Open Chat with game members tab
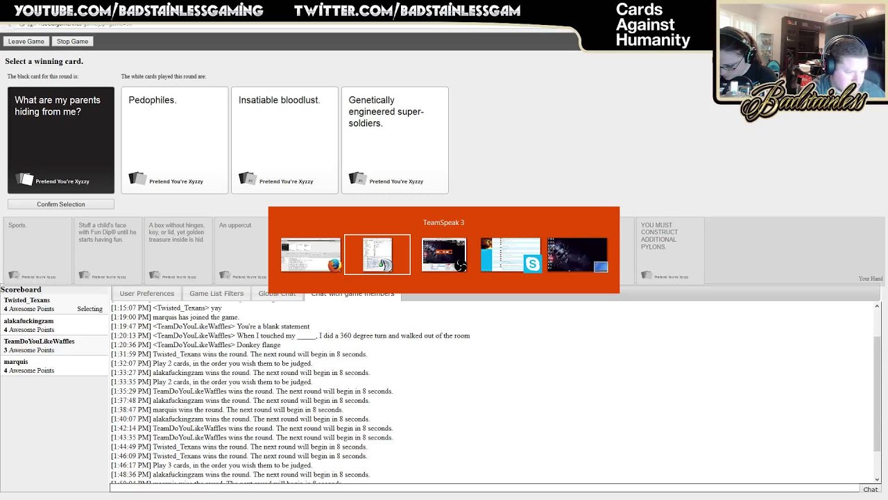 pos(352,297)
